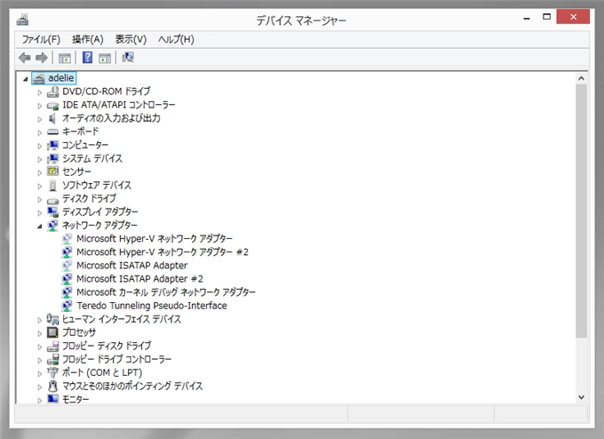Select the ヒューマン インターフェイス デバイス label

coord(122,319)
